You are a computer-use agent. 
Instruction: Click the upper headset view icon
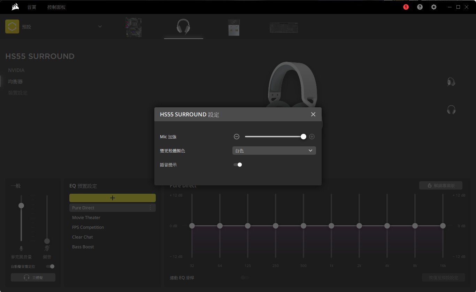click(451, 82)
